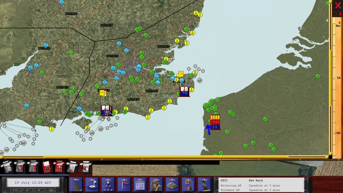Open the red windsock weather panel

(x=124, y=185)
